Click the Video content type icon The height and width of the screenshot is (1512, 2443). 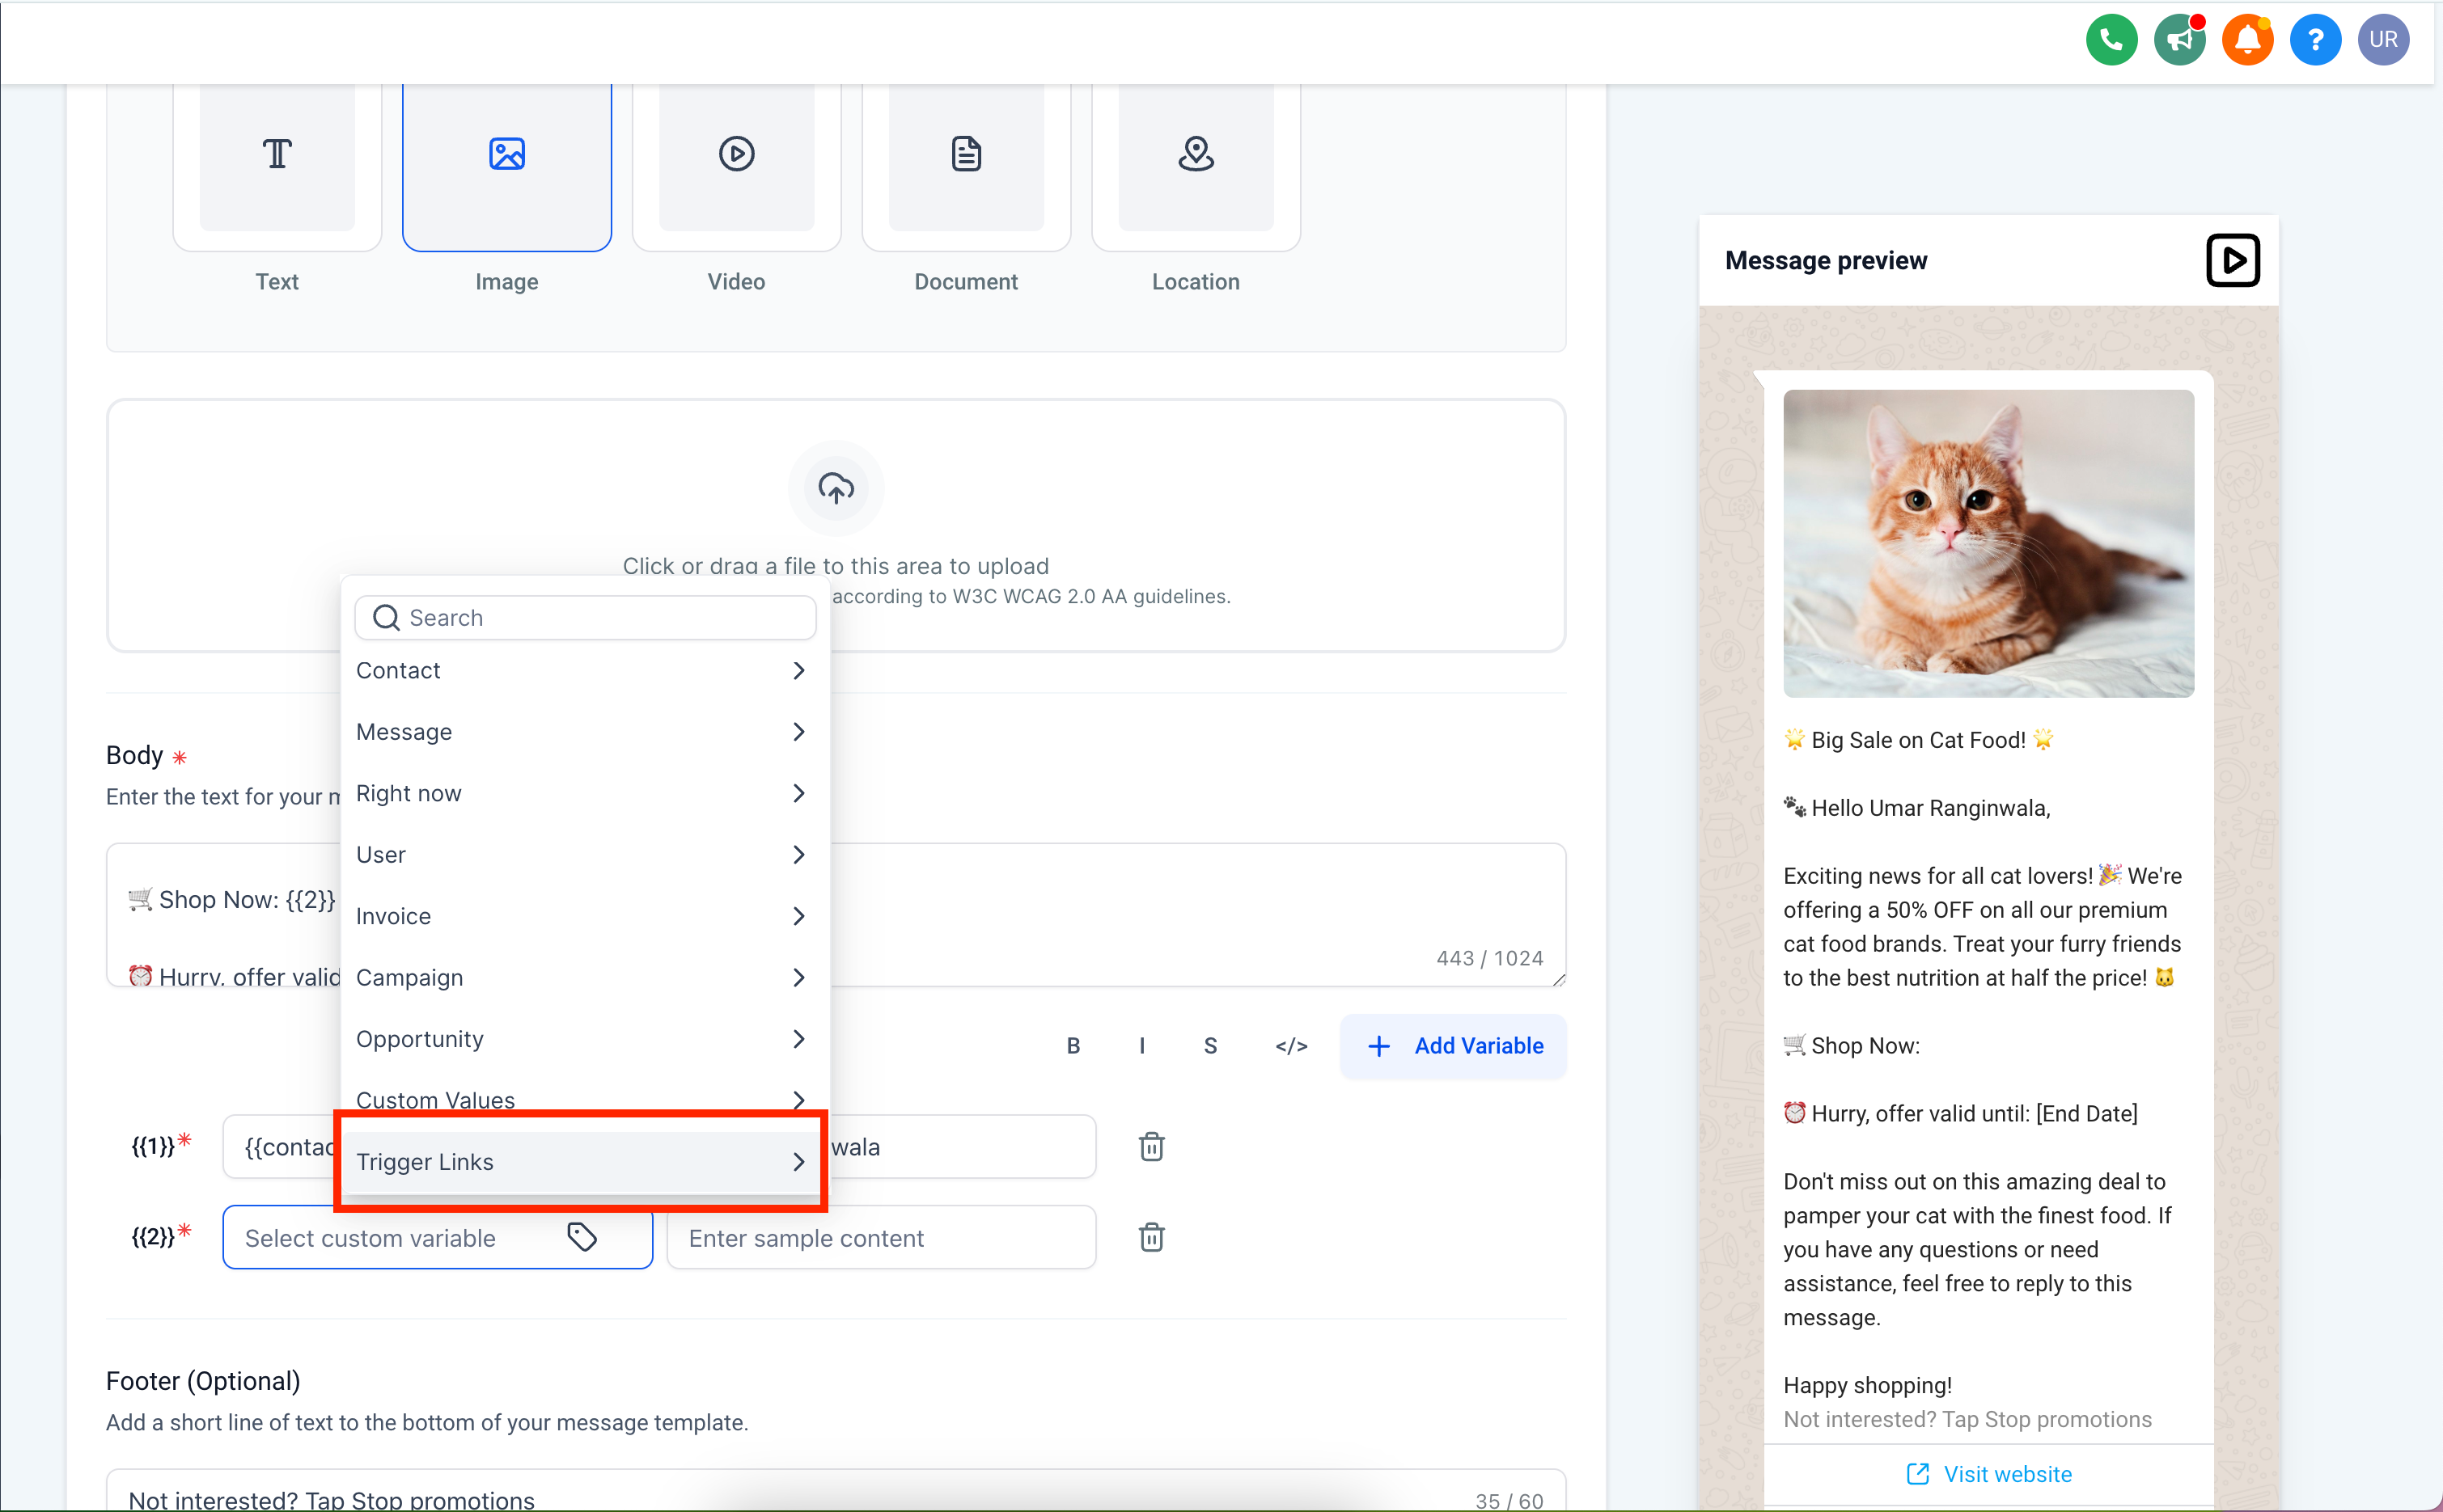pos(735,154)
